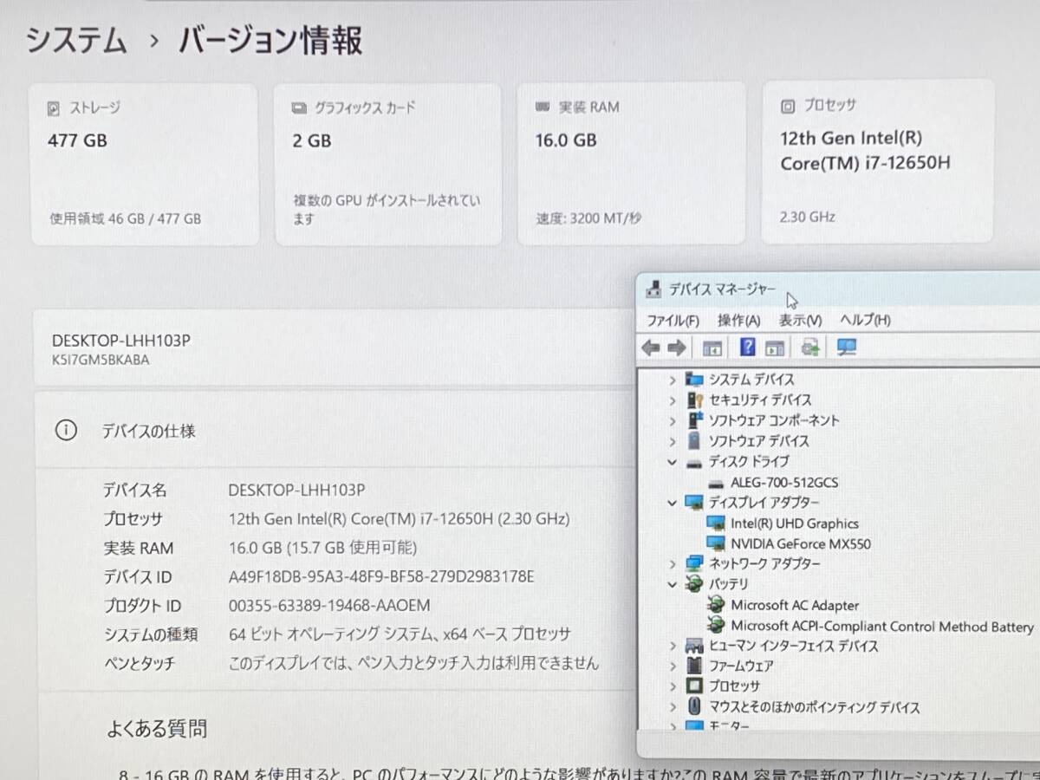Select the バッテリ category icon

click(693, 584)
